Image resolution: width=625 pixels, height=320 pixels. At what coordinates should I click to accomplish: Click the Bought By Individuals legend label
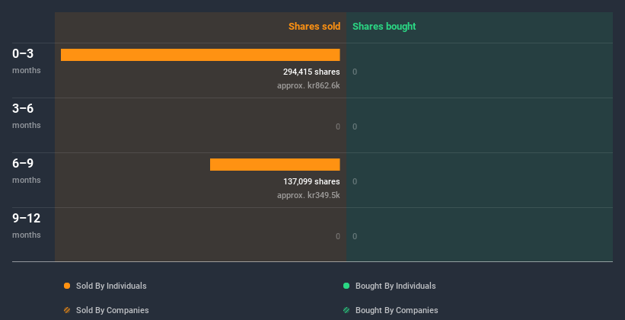[x=395, y=286]
